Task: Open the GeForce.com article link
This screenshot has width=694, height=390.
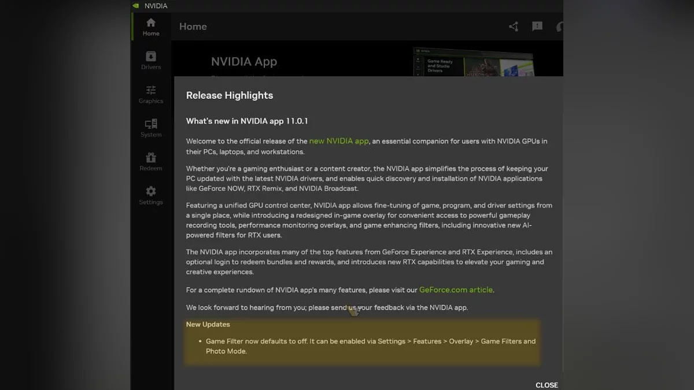Action: pos(456,290)
